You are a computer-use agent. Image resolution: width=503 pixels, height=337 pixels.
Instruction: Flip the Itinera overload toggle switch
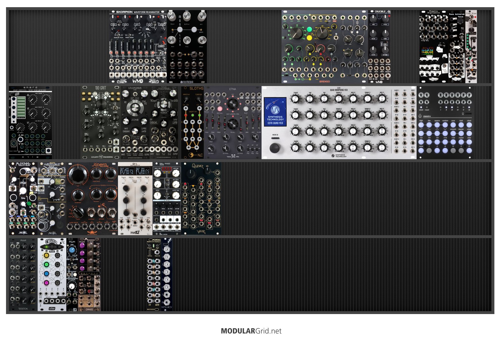[x=91, y=213]
